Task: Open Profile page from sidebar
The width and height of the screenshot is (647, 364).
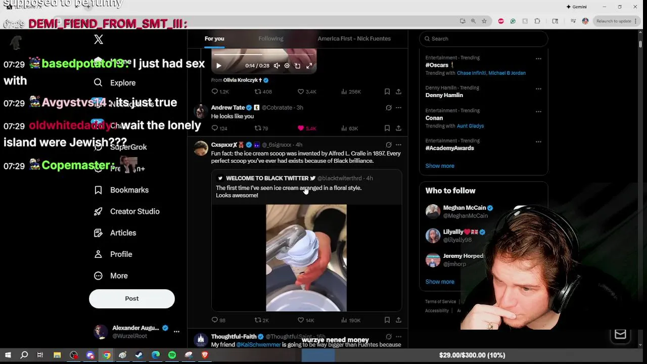Action: tap(113, 254)
